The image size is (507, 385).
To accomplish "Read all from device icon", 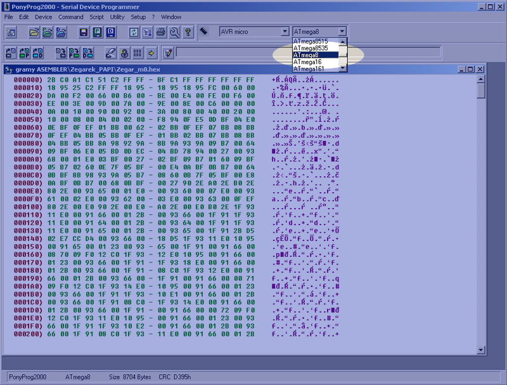I will [x=11, y=53].
